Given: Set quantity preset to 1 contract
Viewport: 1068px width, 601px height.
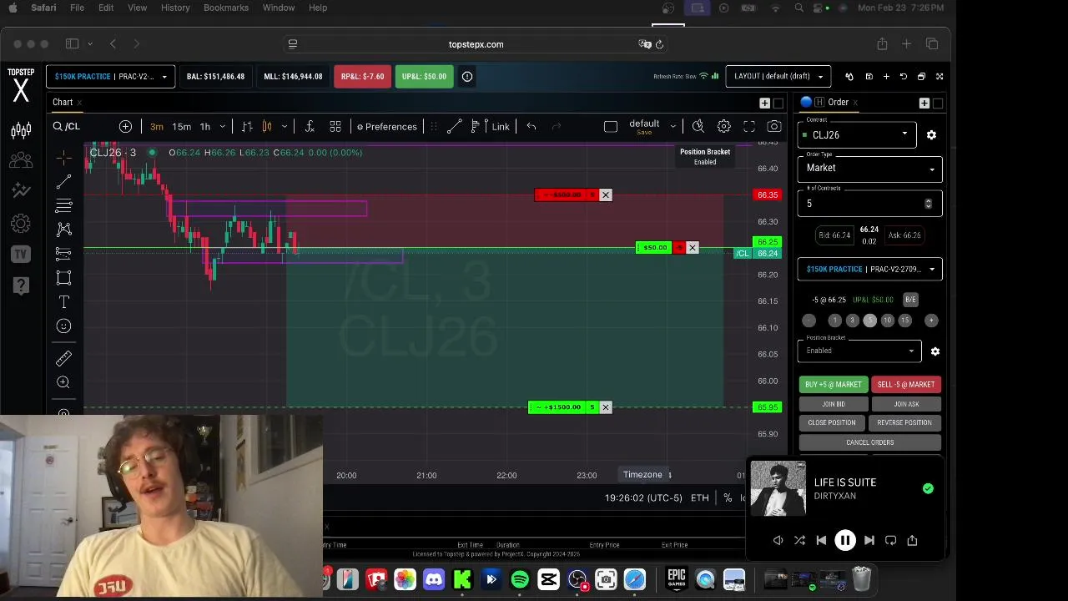Looking at the screenshot, I should 834,321.
